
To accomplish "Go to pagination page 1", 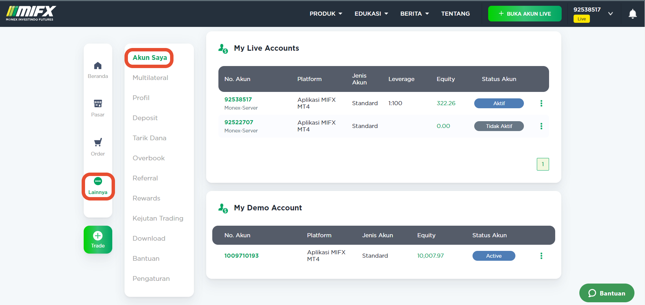I will [x=543, y=164].
